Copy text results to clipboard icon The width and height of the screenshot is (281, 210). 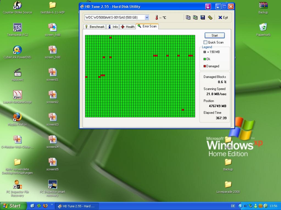pyautogui.click(x=188, y=17)
